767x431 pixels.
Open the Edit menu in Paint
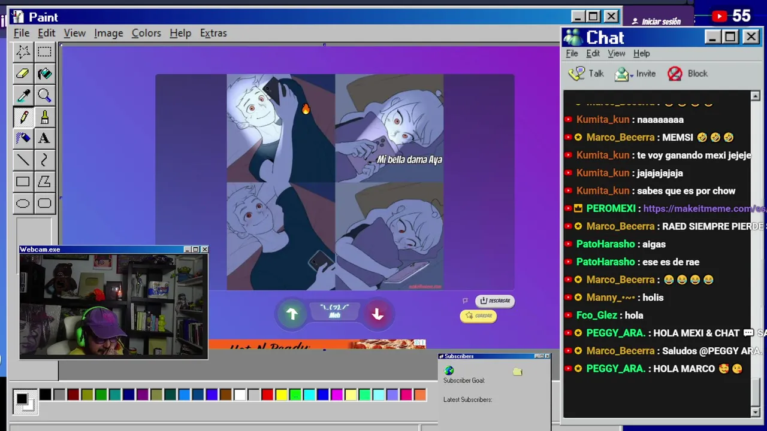(46, 33)
